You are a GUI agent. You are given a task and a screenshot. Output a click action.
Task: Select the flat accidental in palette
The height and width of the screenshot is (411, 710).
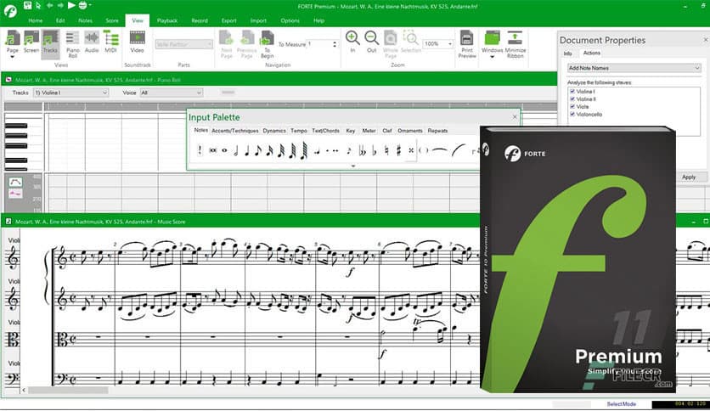click(x=374, y=150)
